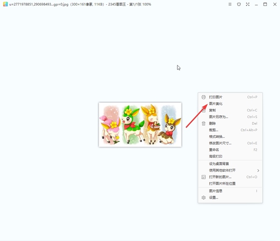
Task: Click the gear icon beside 设置
Action: coord(203,198)
